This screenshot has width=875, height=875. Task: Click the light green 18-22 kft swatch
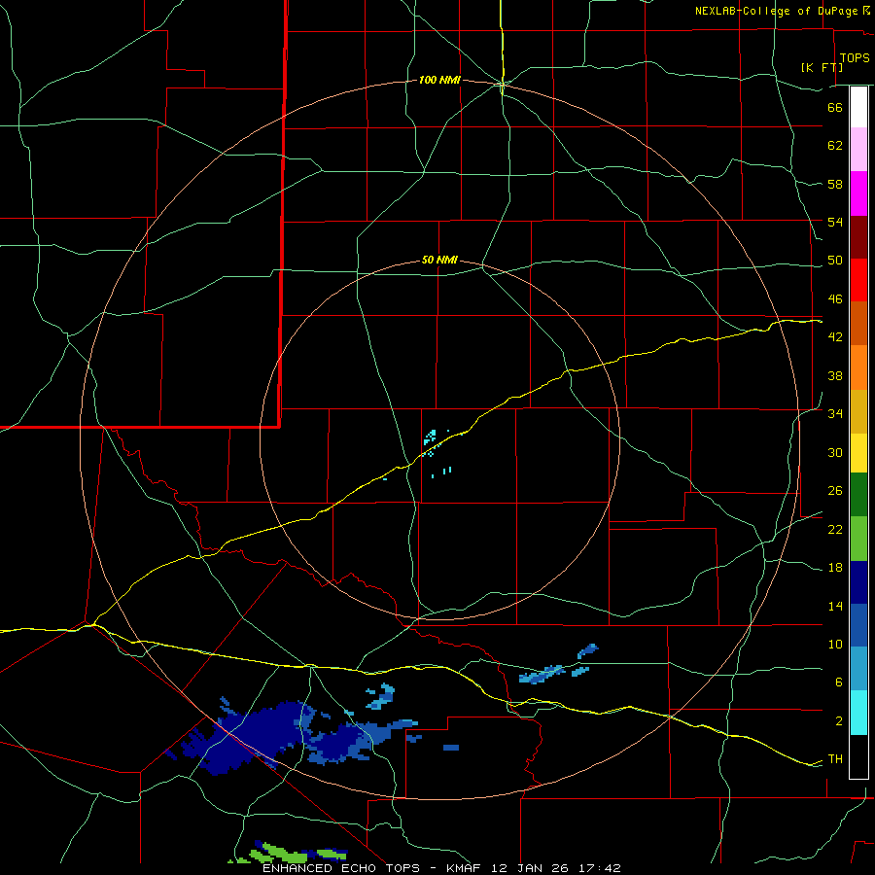pos(858,539)
